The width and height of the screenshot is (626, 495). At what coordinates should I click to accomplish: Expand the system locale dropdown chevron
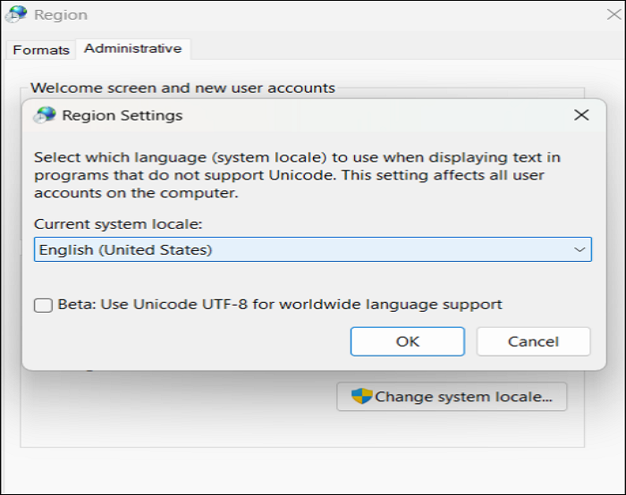pyautogui.click(x=579, y=250)
